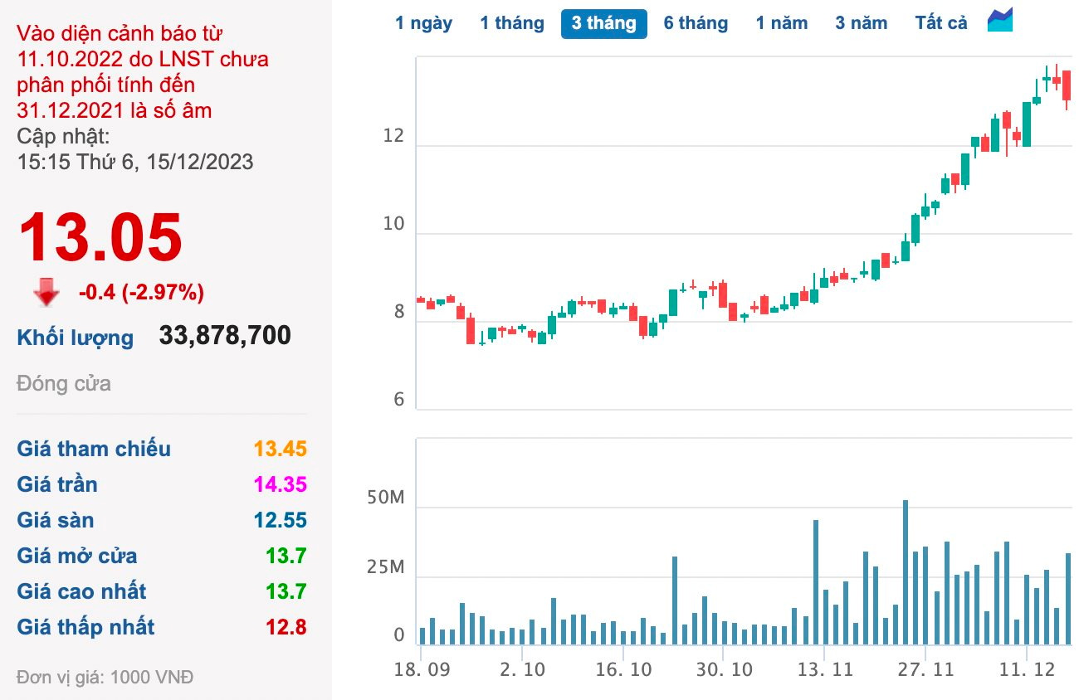Click the 13. 11 date axis label

(825, 670)
